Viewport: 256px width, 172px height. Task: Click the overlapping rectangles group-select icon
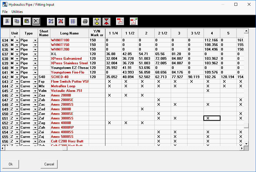coord(51,21)
